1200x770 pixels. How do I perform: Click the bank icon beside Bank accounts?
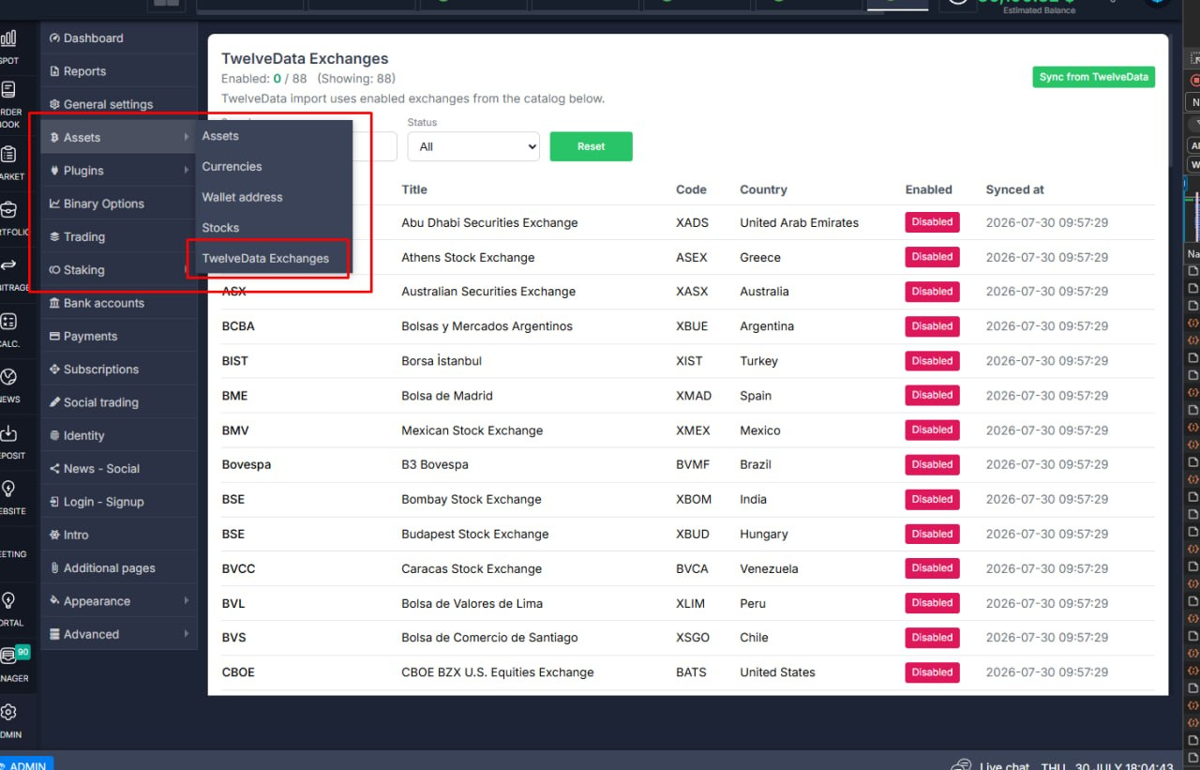tap(55, 303)
